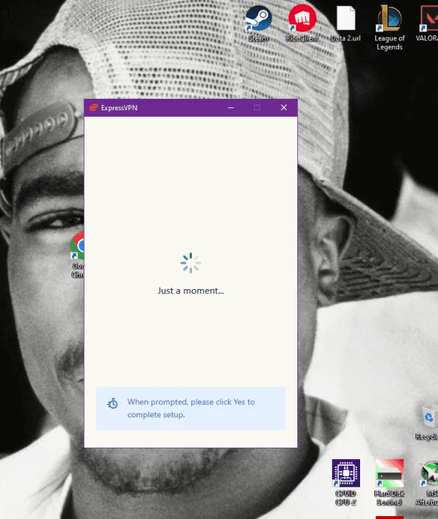The height and width of the screenshot is (519, 438).
Task: Select the VALORANT desktop shortcut
Action: click(428, 23)
